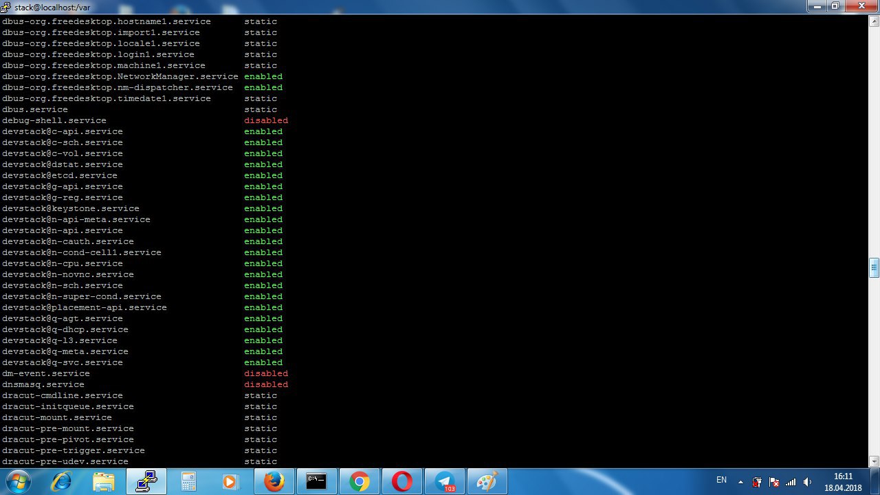Minimize the PuTTY window
880x495 pixels.
click(x=817, y=5)
